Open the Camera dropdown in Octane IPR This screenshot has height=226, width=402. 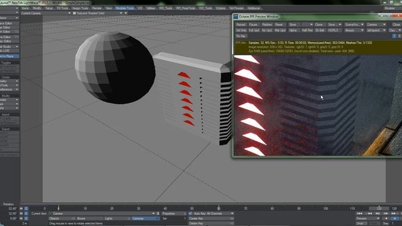pos(376,24)
